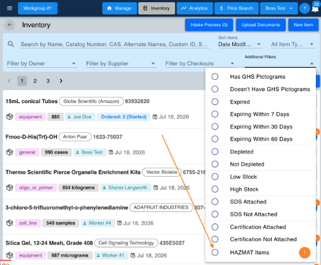321x265 pixels.
Task: Click the box icon in the Thermo Scientific row
Action: pos(10,187)
